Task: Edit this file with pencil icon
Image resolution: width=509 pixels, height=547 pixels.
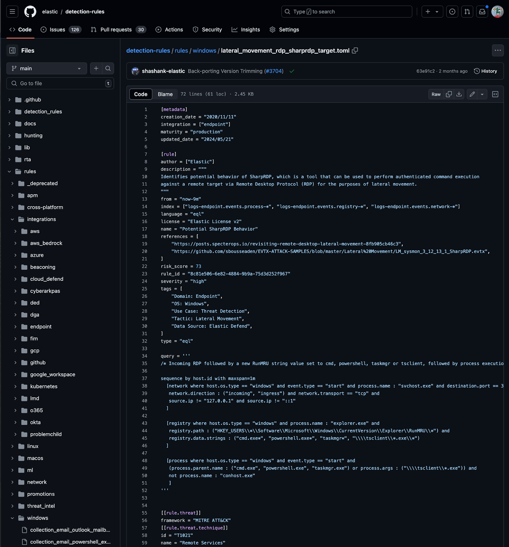Action: [472, 94]
